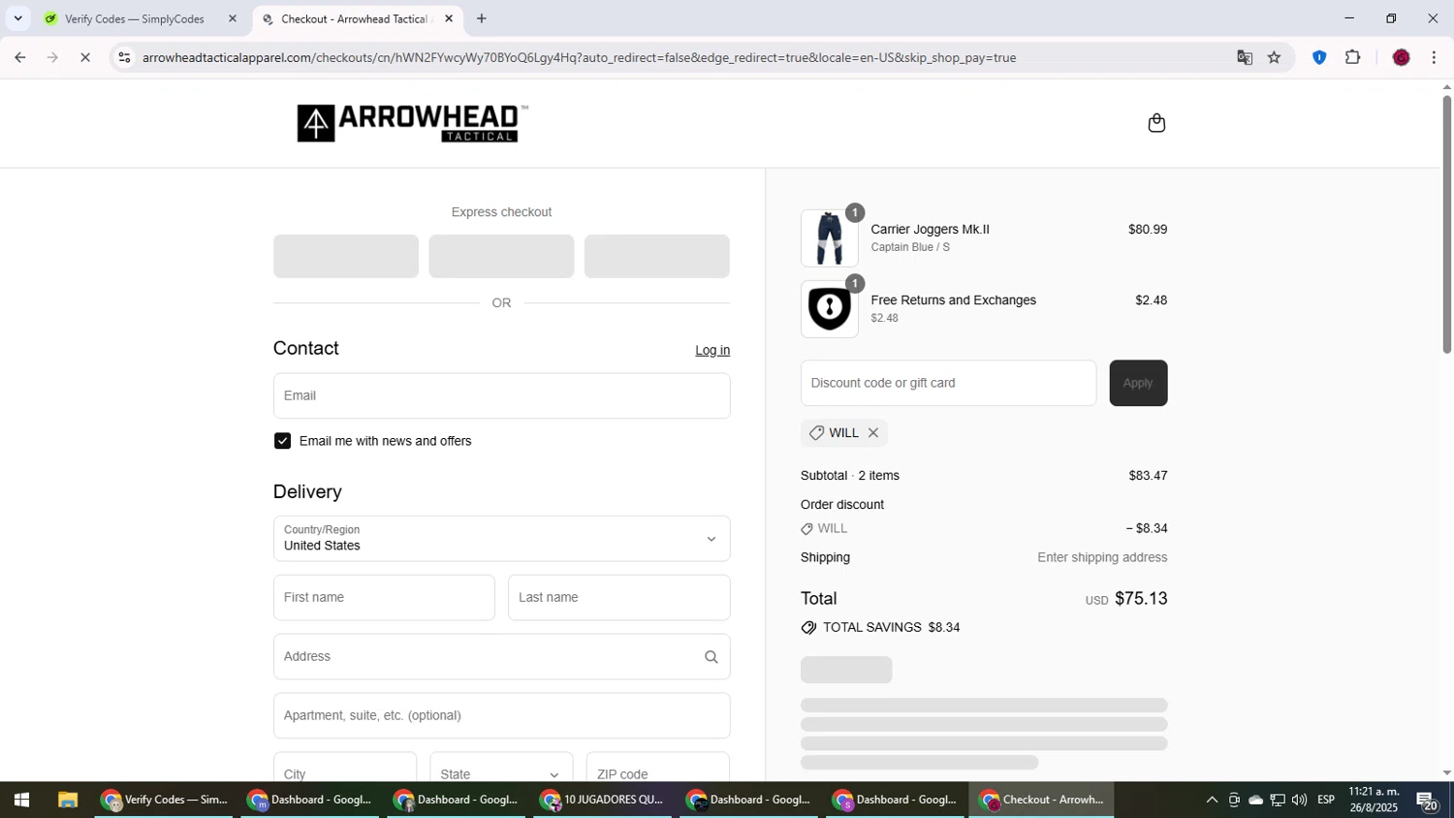Click the Carrier Joggers Mk.II item name

(930, 230)
